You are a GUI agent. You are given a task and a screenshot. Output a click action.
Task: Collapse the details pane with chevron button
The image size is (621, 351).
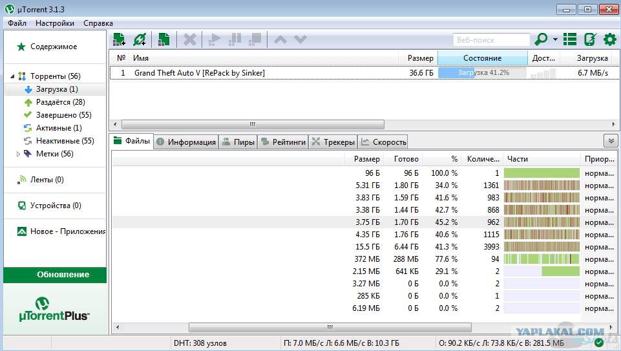pos(611,141)
